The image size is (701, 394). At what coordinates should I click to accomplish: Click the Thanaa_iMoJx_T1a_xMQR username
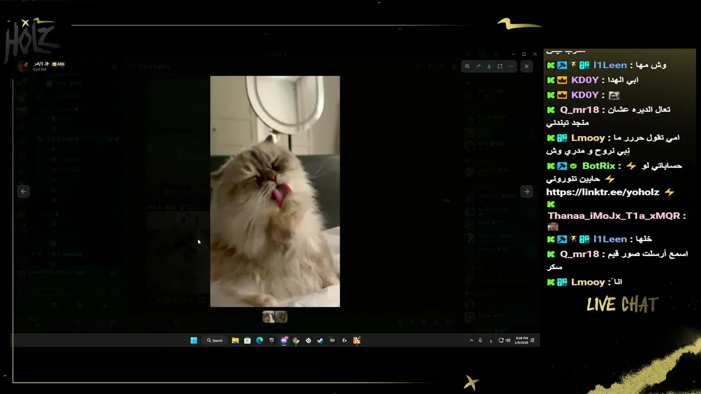click(613, 216)
